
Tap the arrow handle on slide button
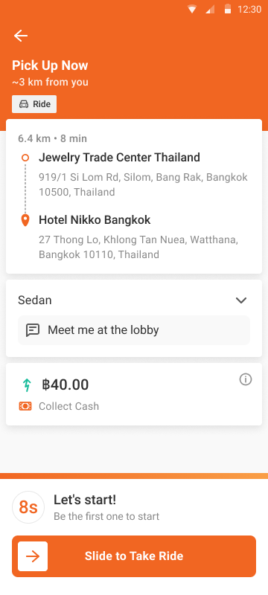pyautogui.click(x=33, y=556)
